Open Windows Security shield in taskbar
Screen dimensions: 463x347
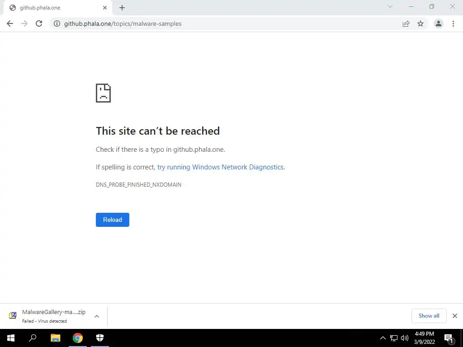pyautogui.click(x=100, y=338)
